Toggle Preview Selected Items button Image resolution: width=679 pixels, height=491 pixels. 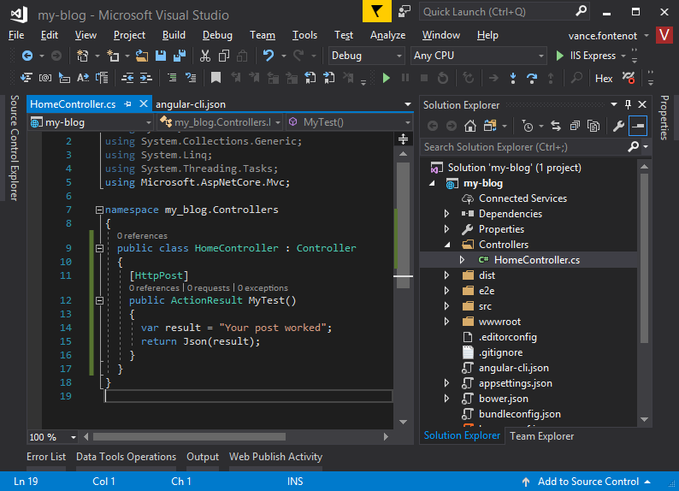tap(637, 126)
